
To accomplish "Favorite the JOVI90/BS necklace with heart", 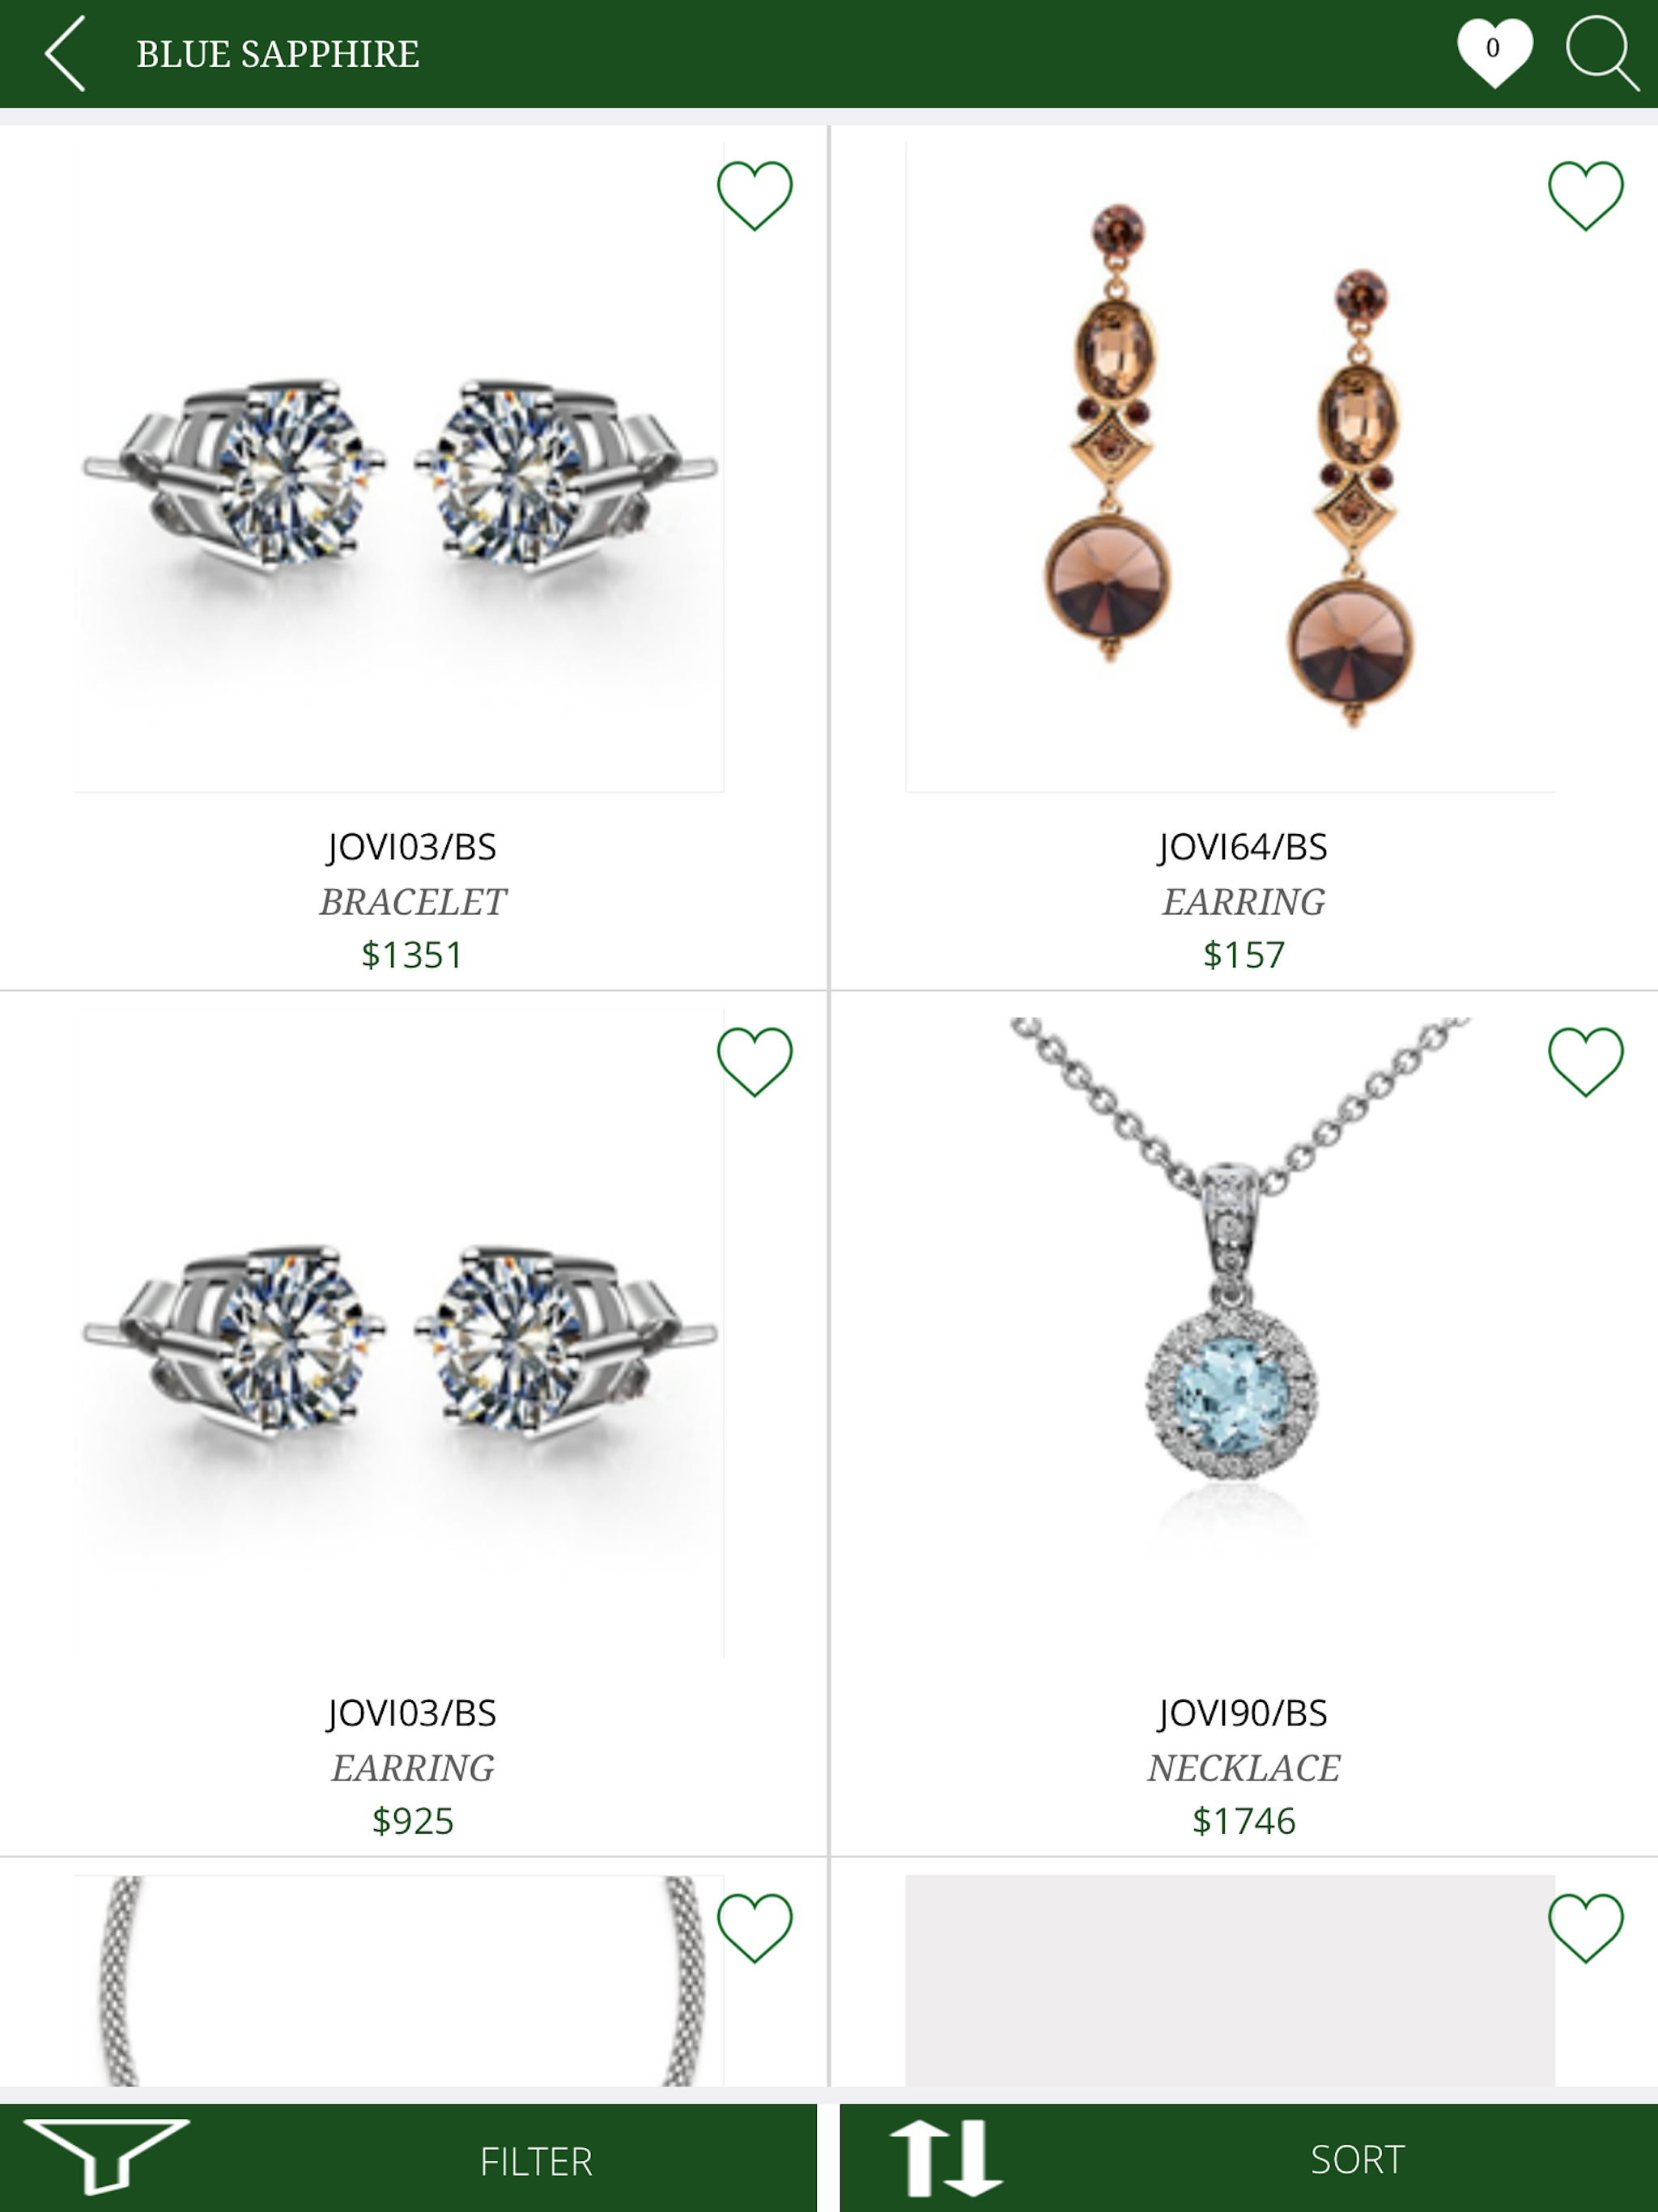I will click(x=1586, y=1061).
